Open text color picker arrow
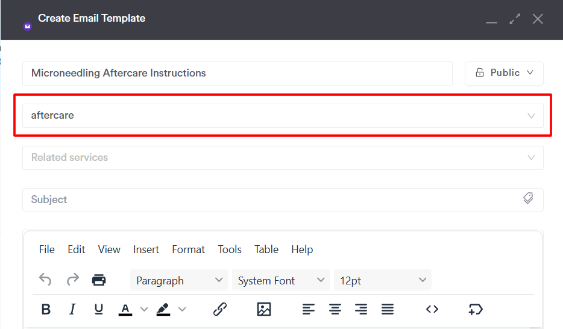The width and height of the screenshot is (563, 329). [x=144, y=309]
